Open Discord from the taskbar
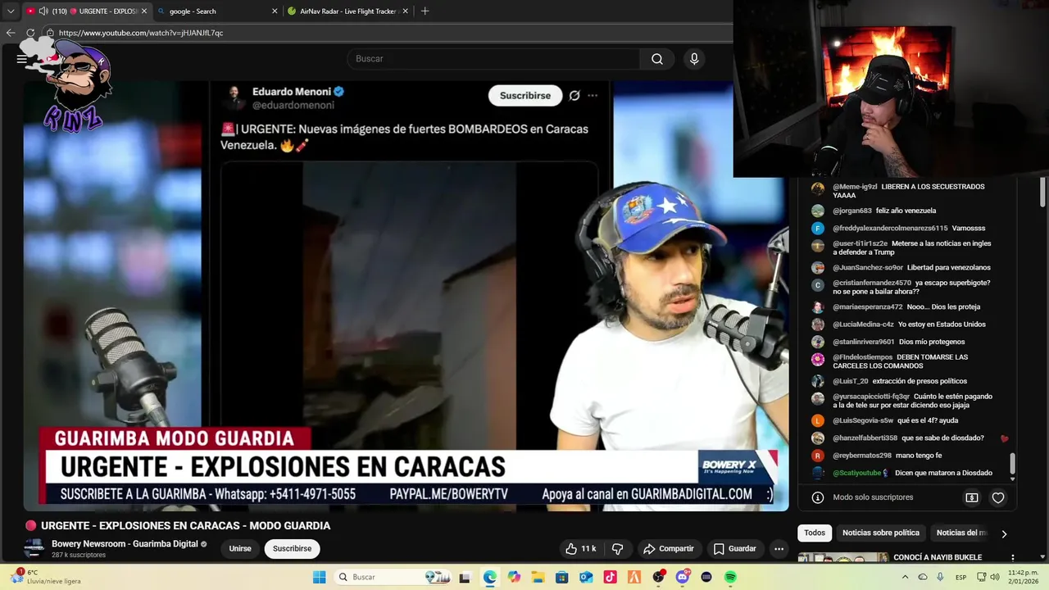Image resolution: width=1049 pixels, height=590 pixels. click(683, 577)
